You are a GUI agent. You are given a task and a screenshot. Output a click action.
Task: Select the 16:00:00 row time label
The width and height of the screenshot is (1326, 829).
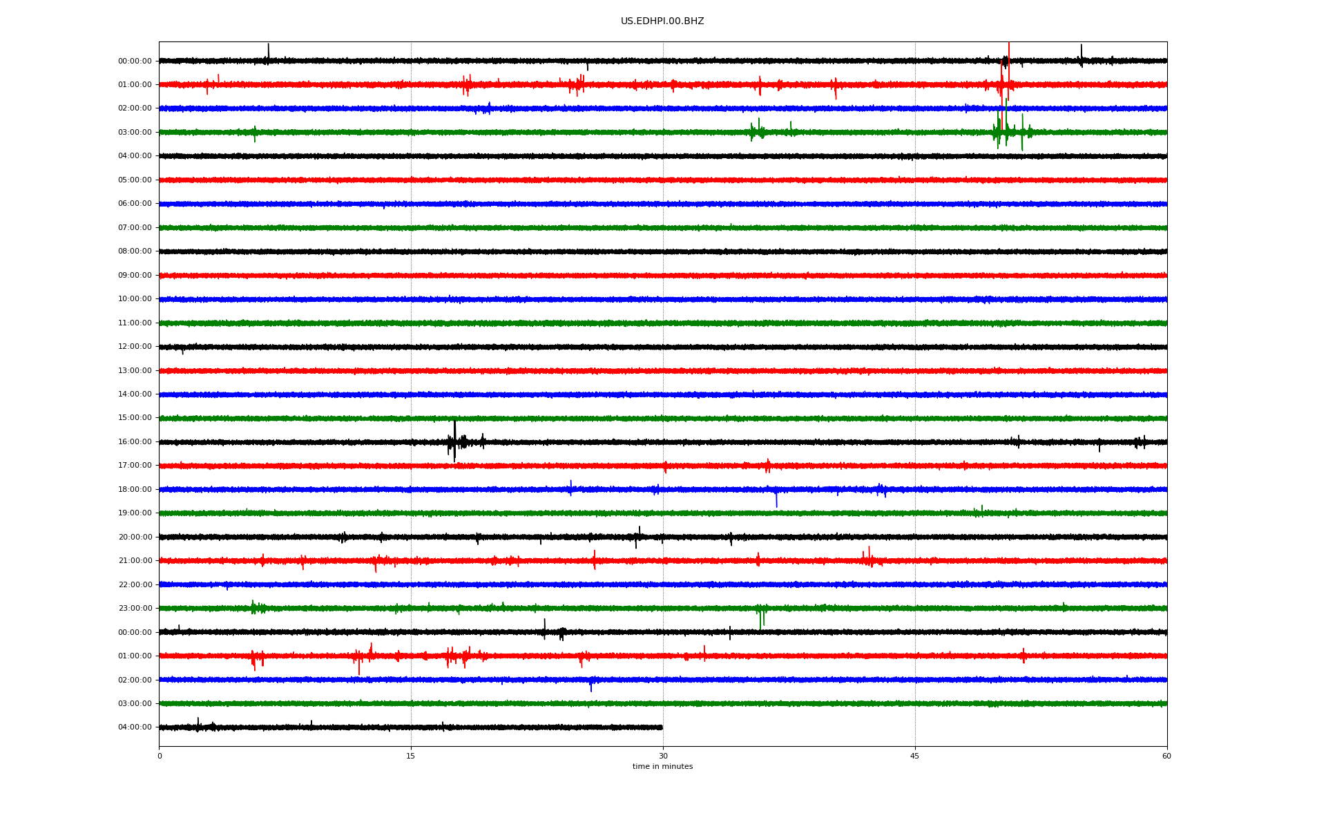pyautogui.click(x=135, y=442)
